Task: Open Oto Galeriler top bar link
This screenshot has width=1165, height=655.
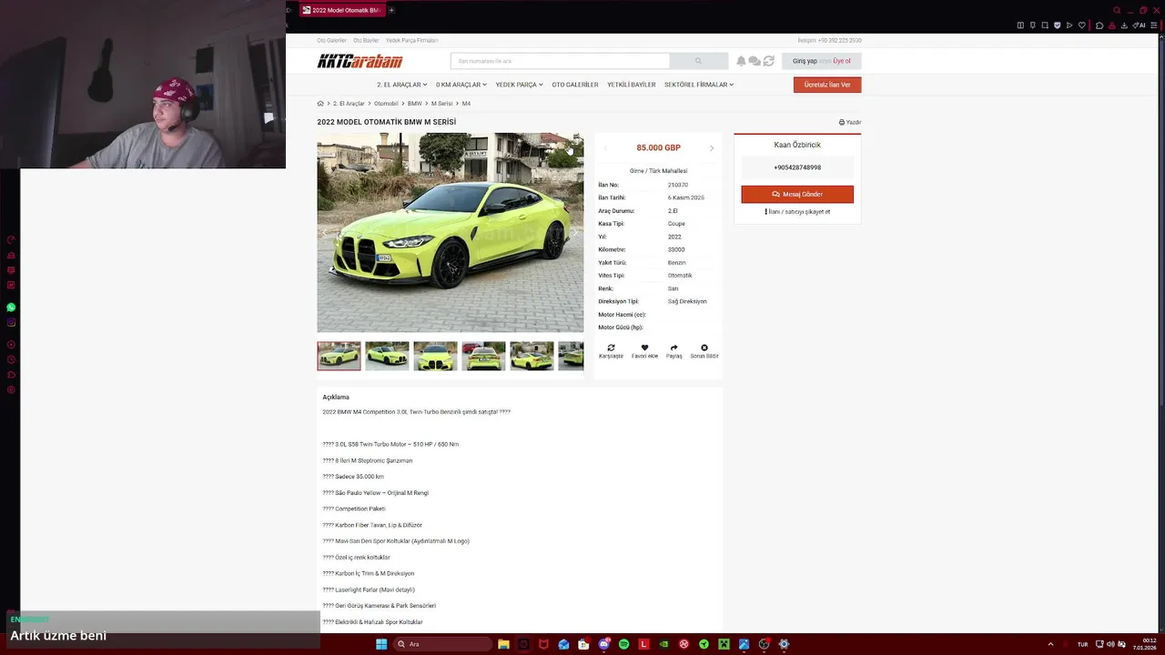Action: coord(331,40)
